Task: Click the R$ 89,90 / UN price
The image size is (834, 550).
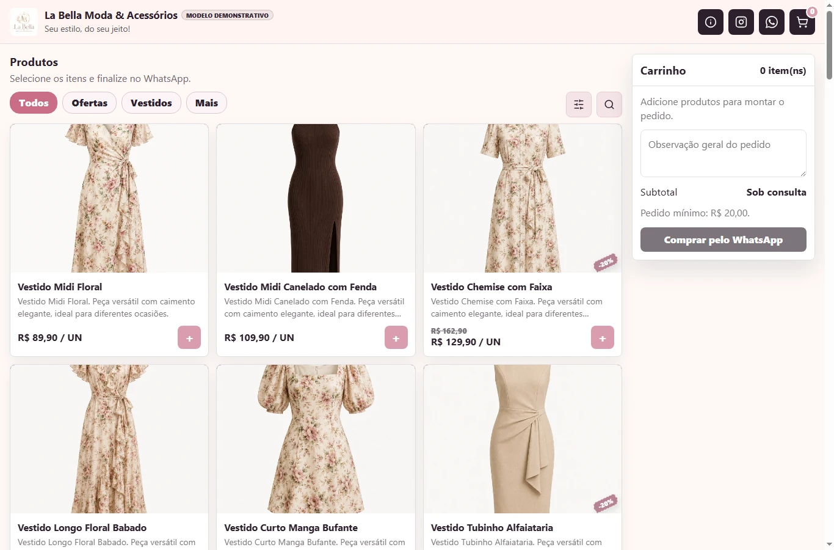Action: coord(50,337)
